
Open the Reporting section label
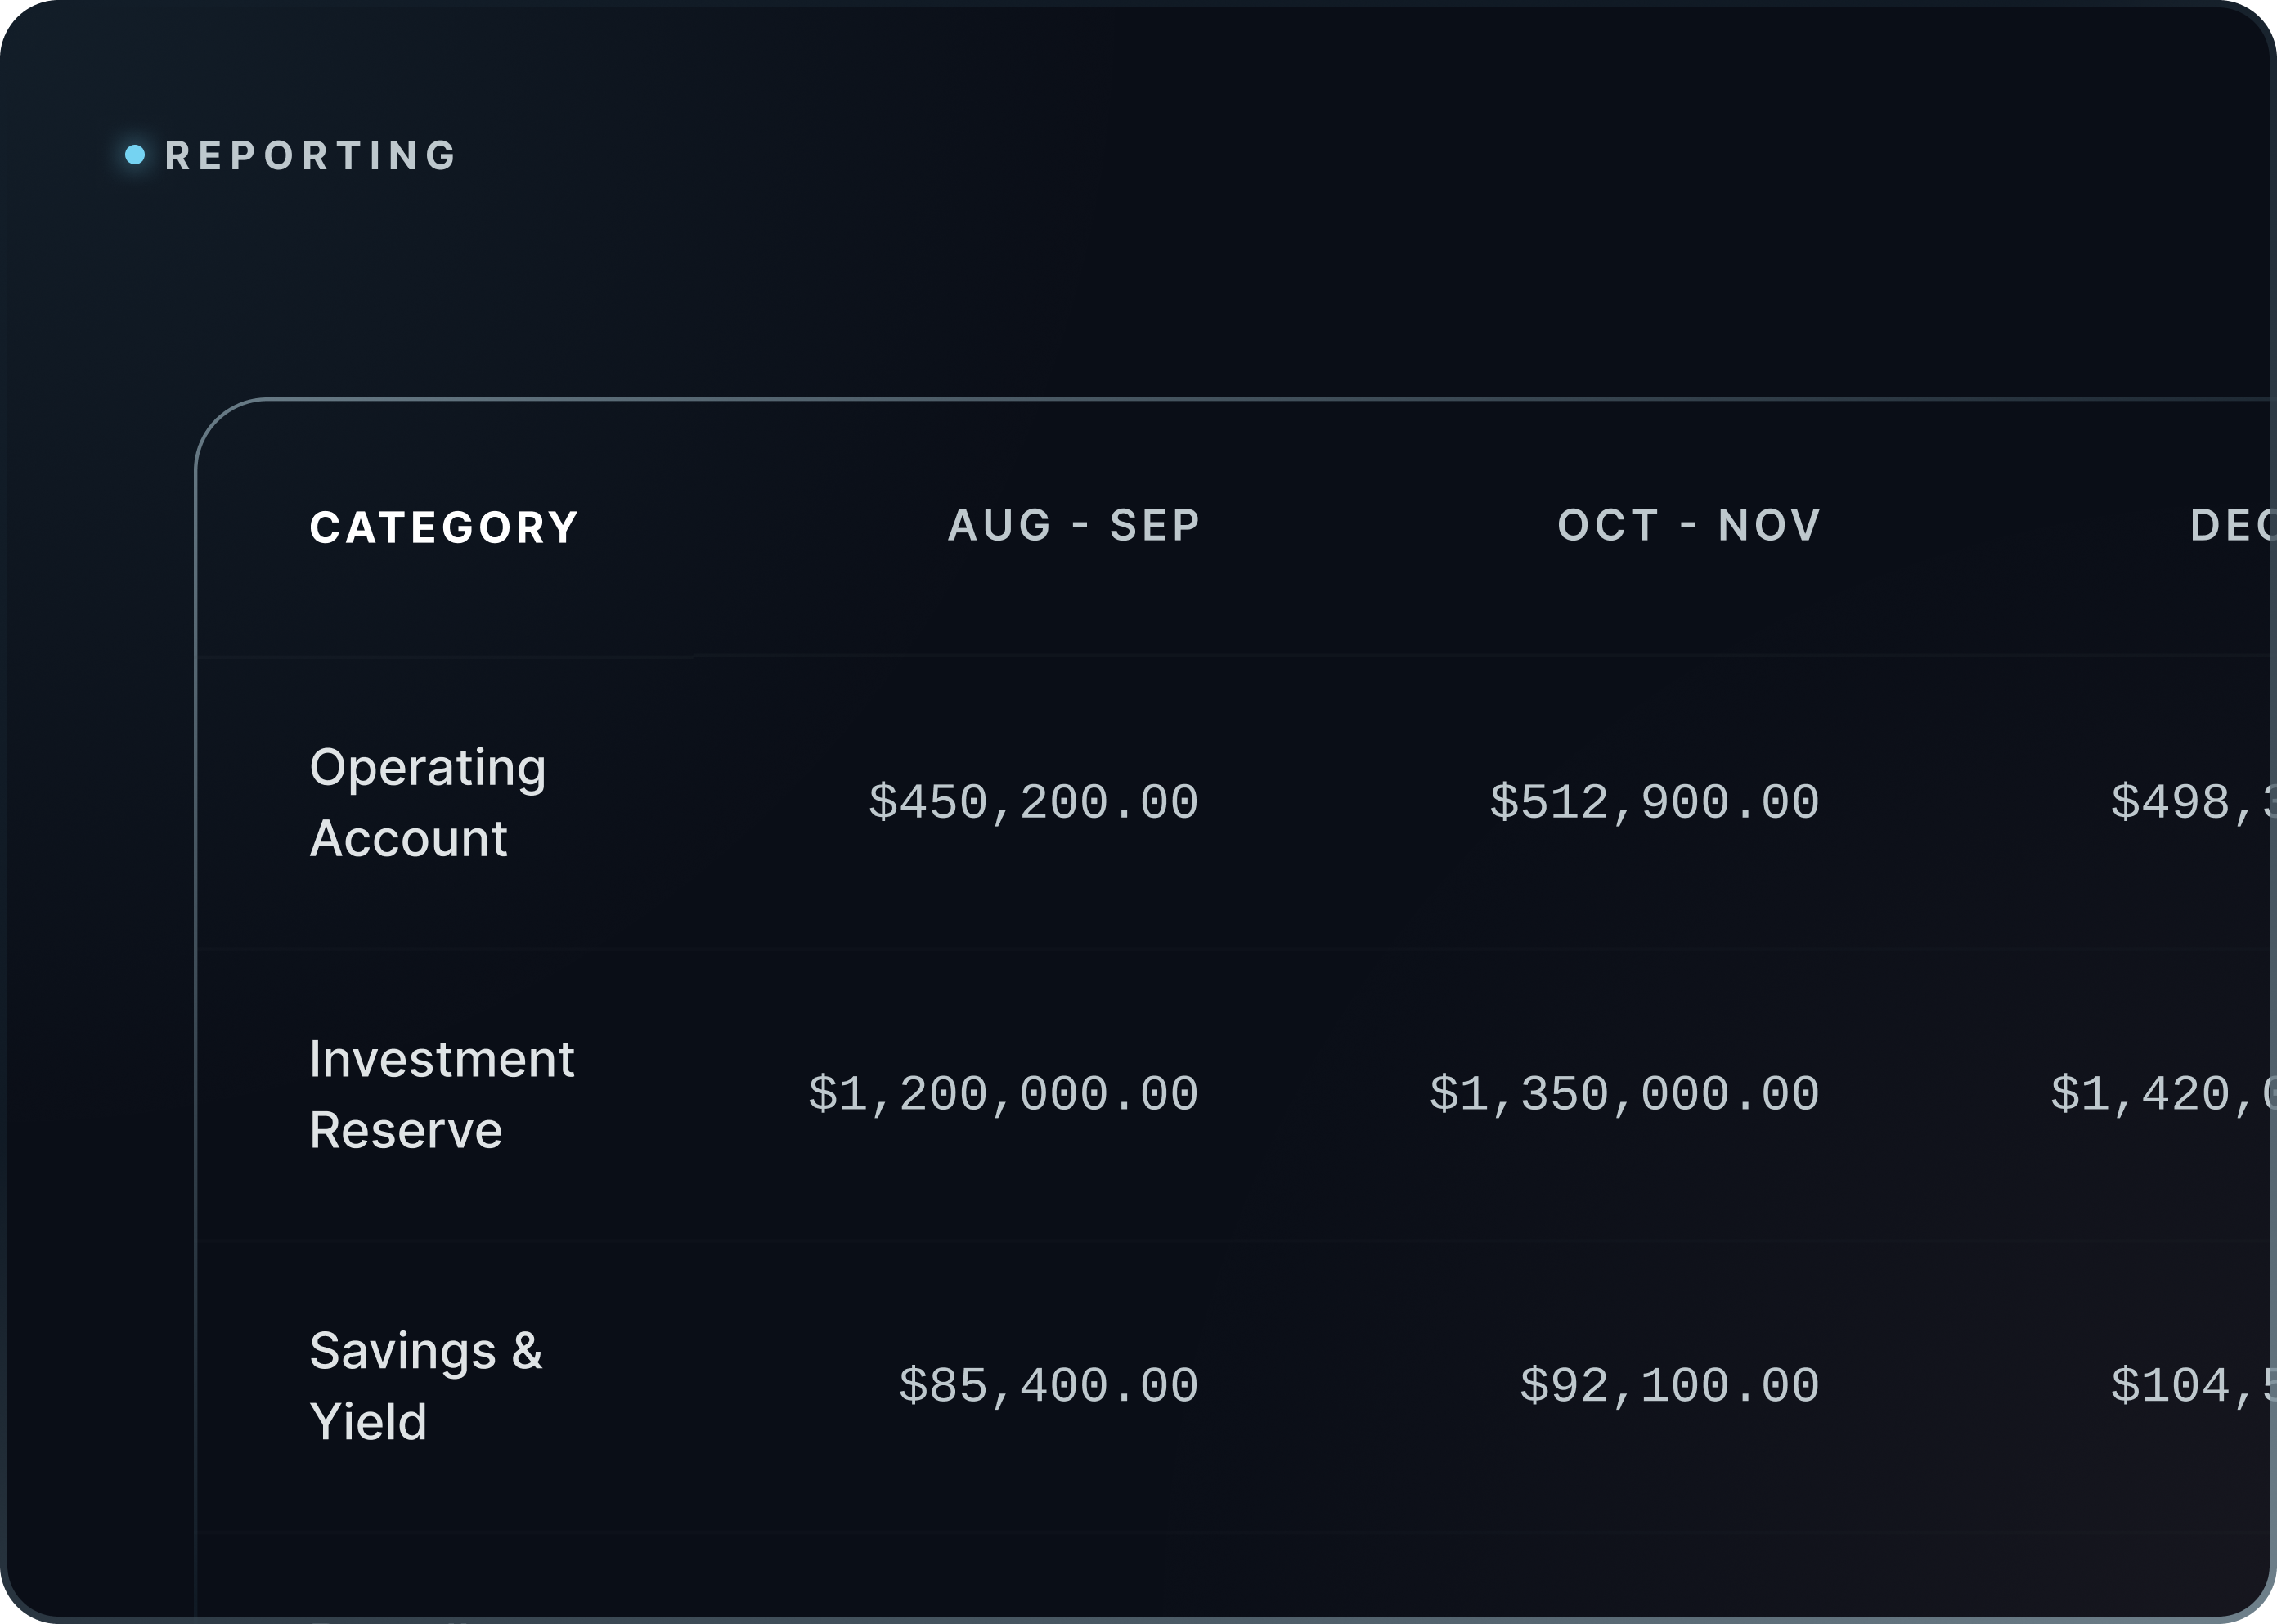pyautogui.click(x=310, y=156)
